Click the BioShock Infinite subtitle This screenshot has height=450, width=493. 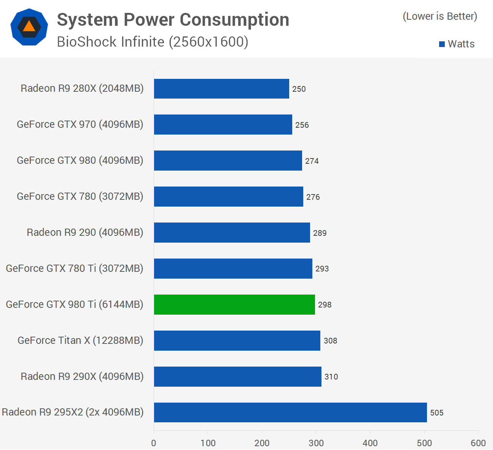pyautogui.click(x=153, y=42)
